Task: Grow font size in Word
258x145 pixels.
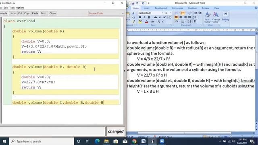Action: coord(159,21)
